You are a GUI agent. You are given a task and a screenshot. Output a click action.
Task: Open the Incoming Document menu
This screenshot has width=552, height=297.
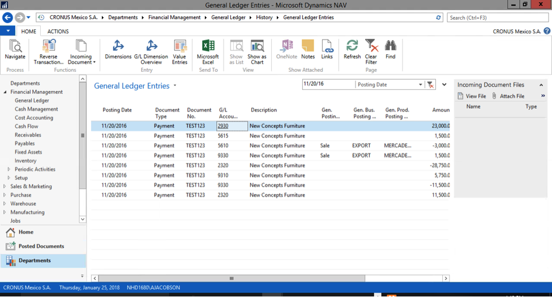(81, 52)
